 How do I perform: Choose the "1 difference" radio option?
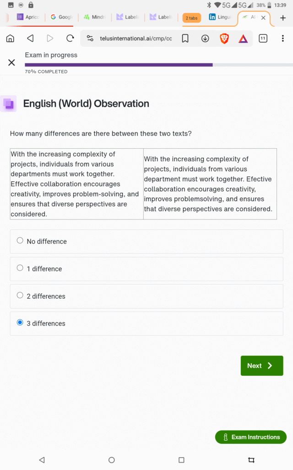(x=20, y=268)
